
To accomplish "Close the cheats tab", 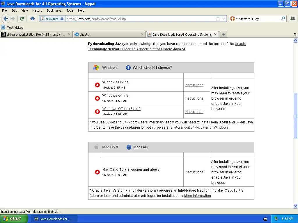I will pos(142,34).
